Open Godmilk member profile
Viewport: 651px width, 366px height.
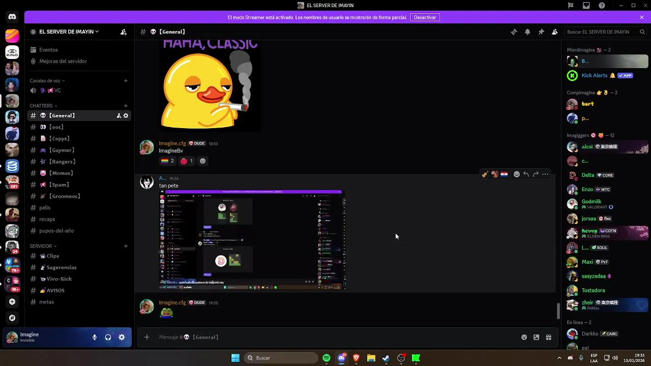pos(607,204)
